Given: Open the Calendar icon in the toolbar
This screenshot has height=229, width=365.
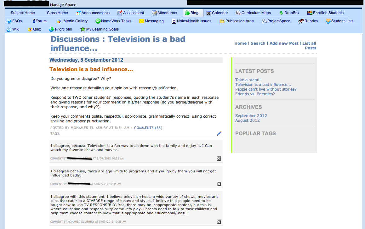Looking at the screenshot, I should [209, 13].
